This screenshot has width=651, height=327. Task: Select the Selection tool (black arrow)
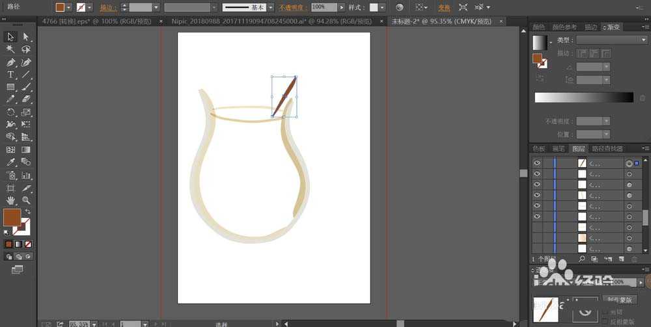pyautogui.click(x=11, y=37)
